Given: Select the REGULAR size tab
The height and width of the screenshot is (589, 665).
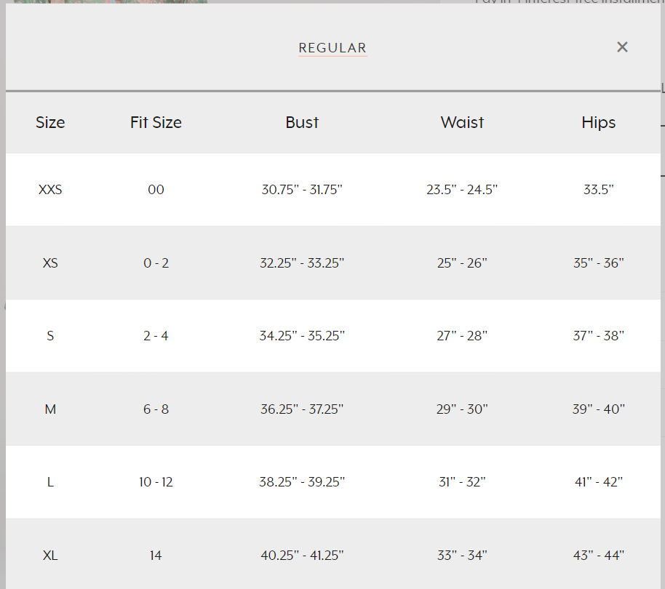Looking at the screenshot, I should pyautogui.click(x=332, y=48).
